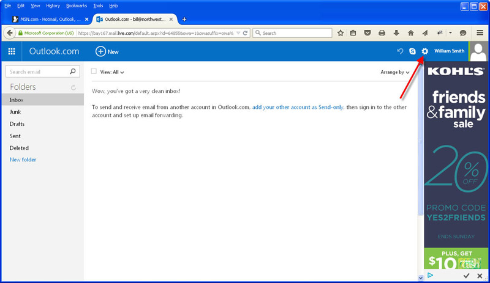The image size is (490, 283).
Task: Click the address bar URL
Action: [156, 33]
